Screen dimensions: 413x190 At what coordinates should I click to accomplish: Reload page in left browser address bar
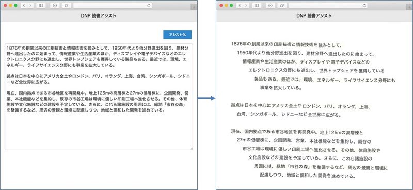tap(149, 5)
